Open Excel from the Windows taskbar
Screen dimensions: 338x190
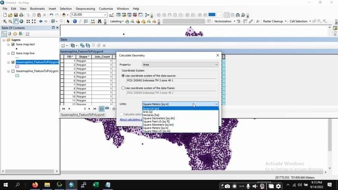[96, 185]
